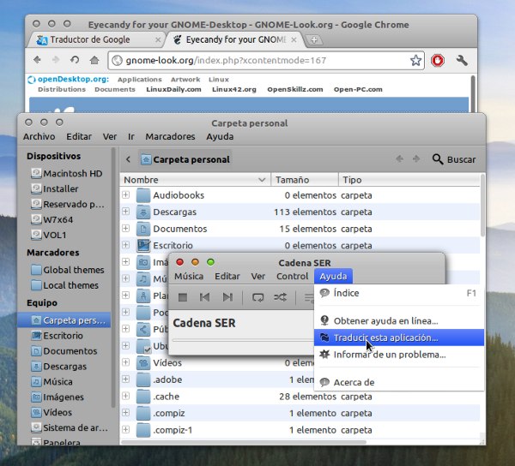Click the red AdBlock extension icon
The height and width of the screenshot is (466, 515).
click(438, 60)
